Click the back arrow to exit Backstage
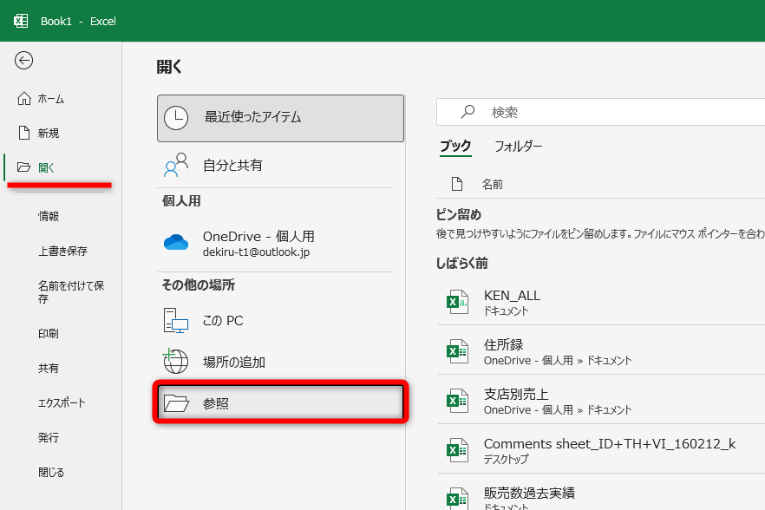The height and width of the screenshot is (510, 765). 23,61
